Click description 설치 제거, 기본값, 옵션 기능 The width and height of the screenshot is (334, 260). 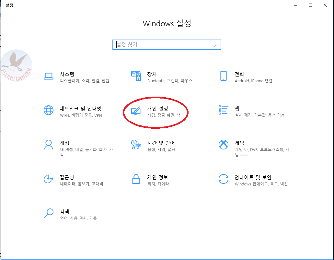[260, 115]
